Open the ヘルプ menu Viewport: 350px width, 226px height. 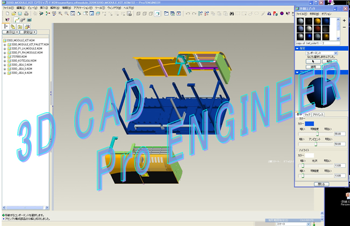(129, 8)
